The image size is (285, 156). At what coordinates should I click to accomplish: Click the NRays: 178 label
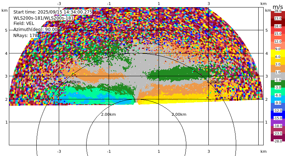(25, 36)
